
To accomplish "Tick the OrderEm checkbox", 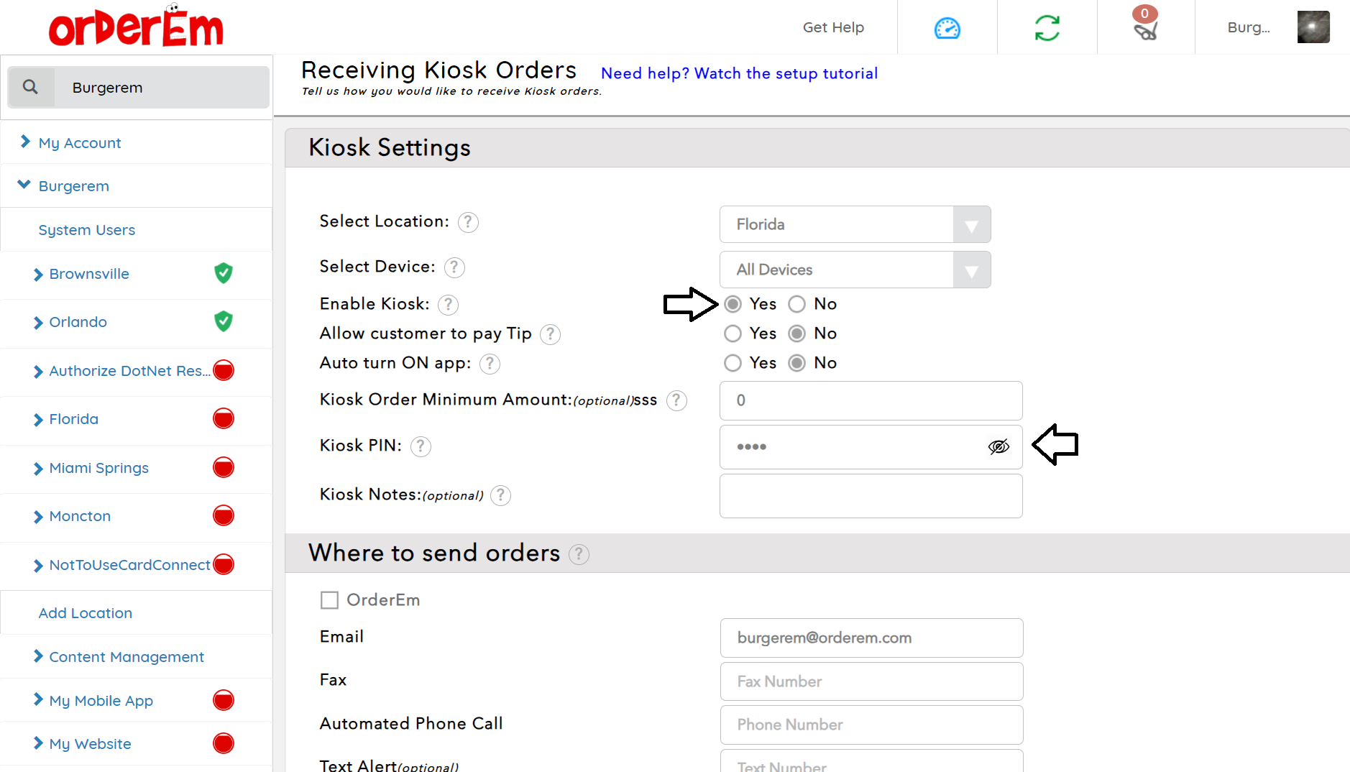I will tap(329, 600).
